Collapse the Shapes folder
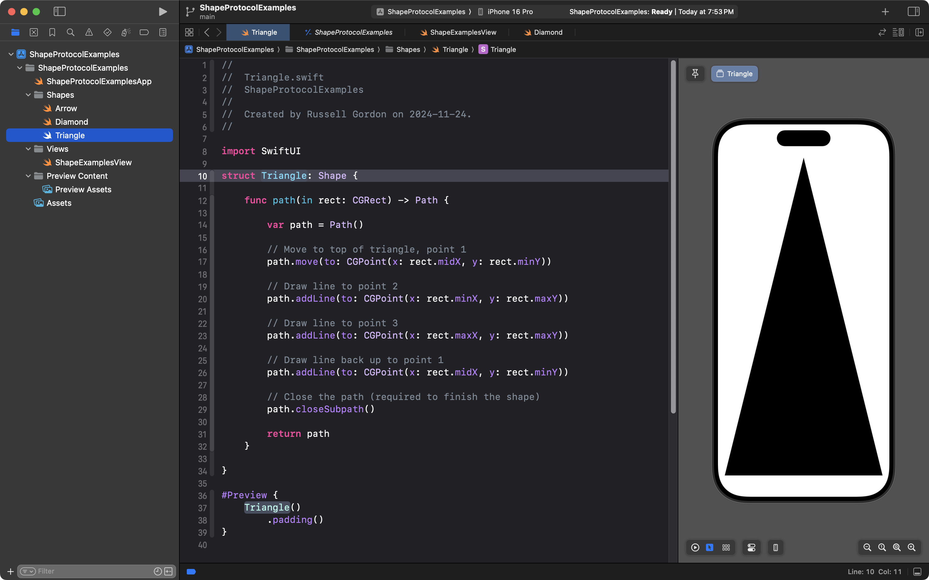Screen dimensions: 929x580 tap(28, 95)
